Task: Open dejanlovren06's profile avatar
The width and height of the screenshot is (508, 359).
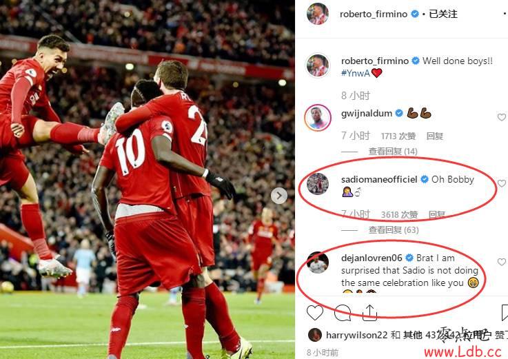Action: 318,263
